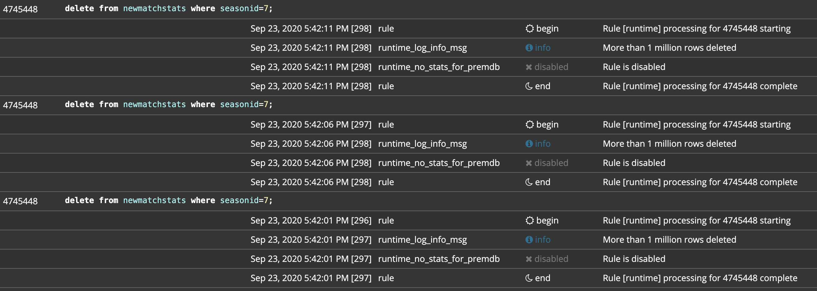817x291 pixels.
Task: Click runtime_no_stats_for_premdb rule name at 5:42:06 PM
Action: coord(439,163)
